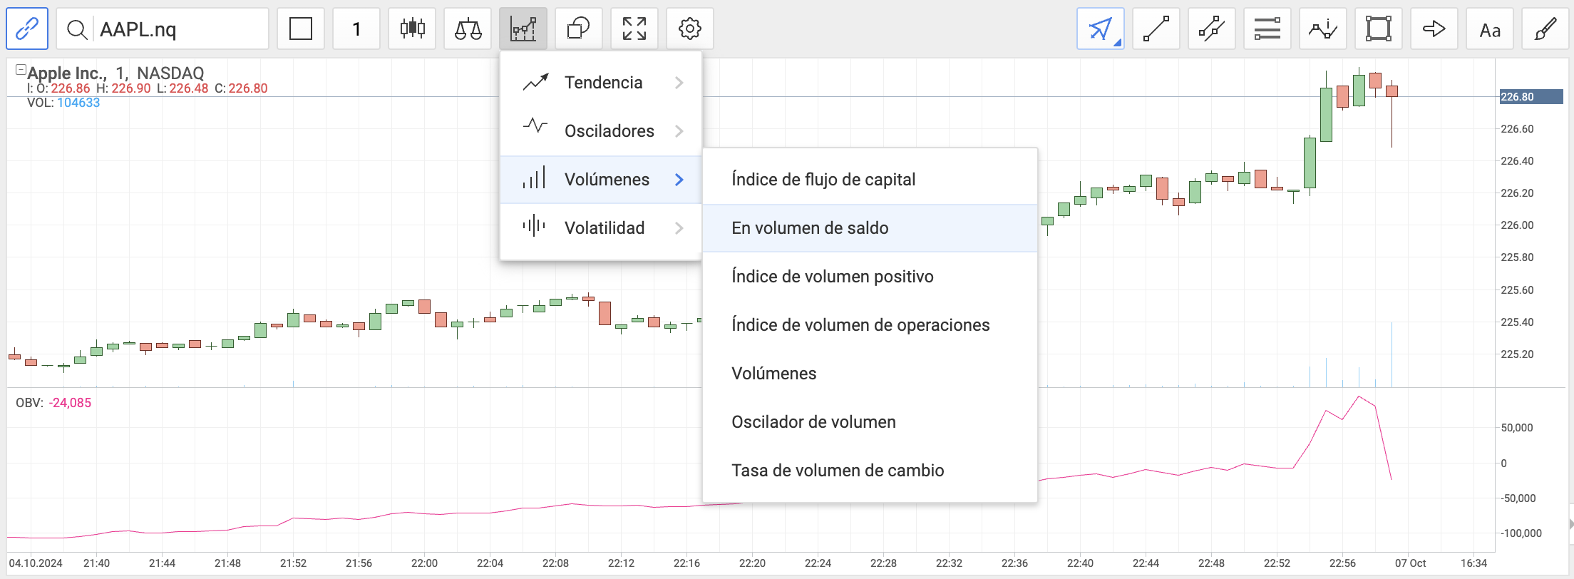Viewport: 1574px width, 579px height.
Task: Click the Apple Inc. chart title
Action: click(x=67, y=73)
